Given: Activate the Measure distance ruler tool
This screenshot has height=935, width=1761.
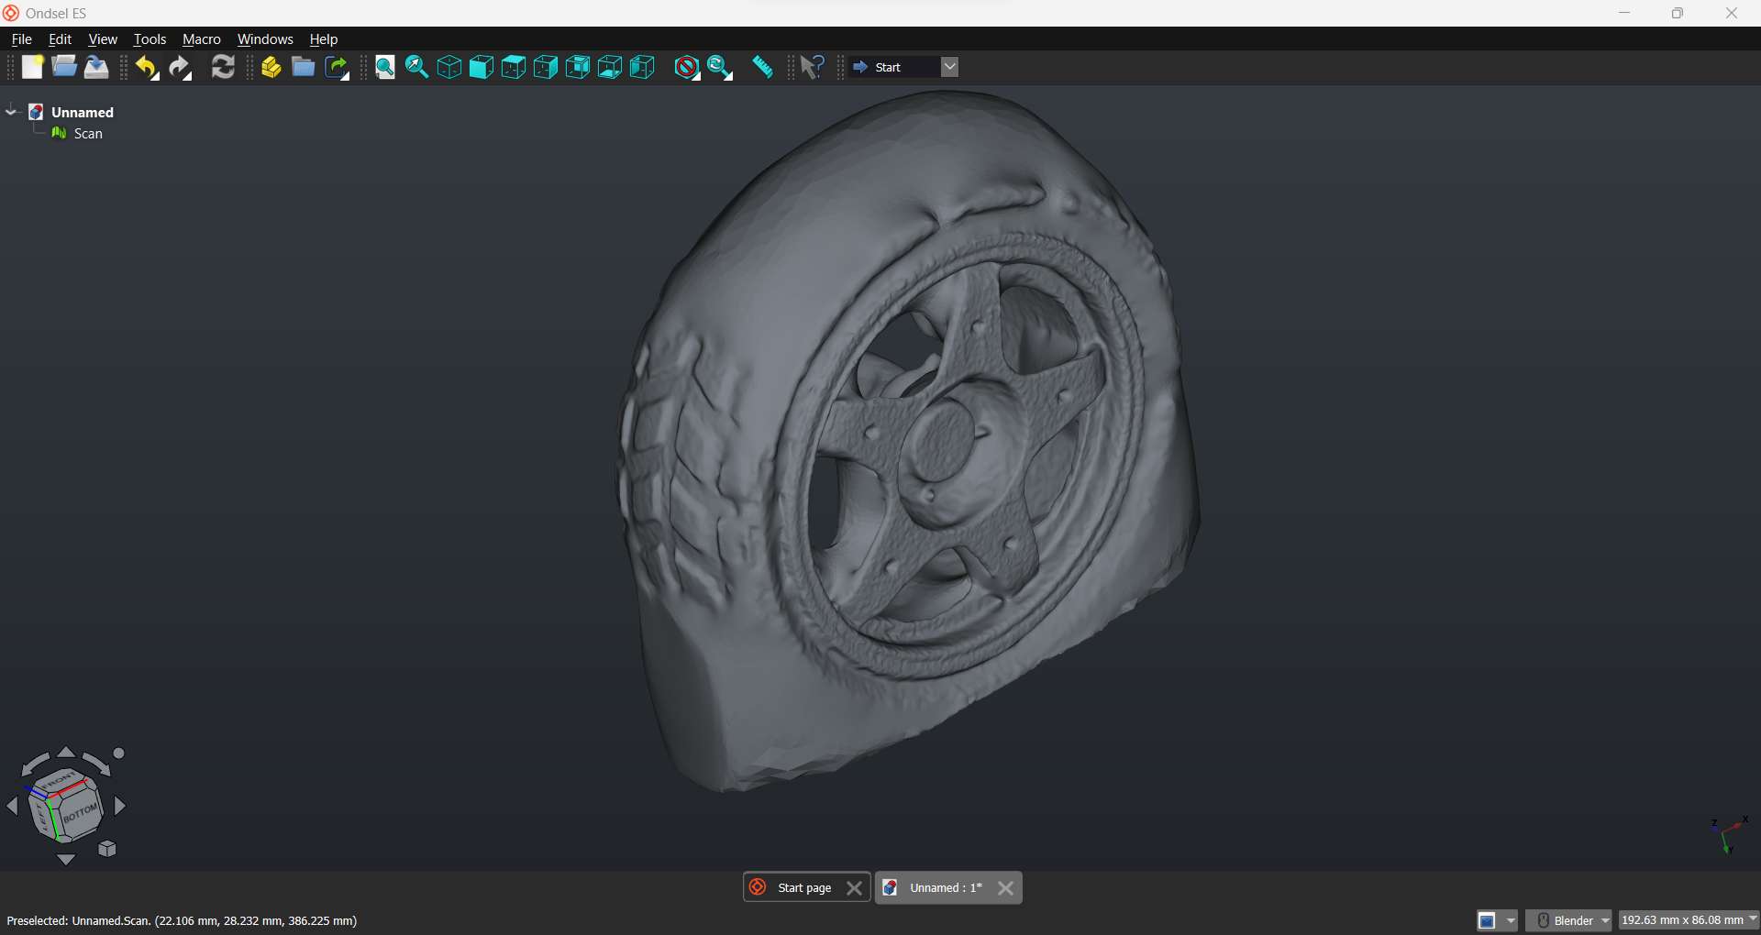Looking at the screenshot, I should coord(763,67).
